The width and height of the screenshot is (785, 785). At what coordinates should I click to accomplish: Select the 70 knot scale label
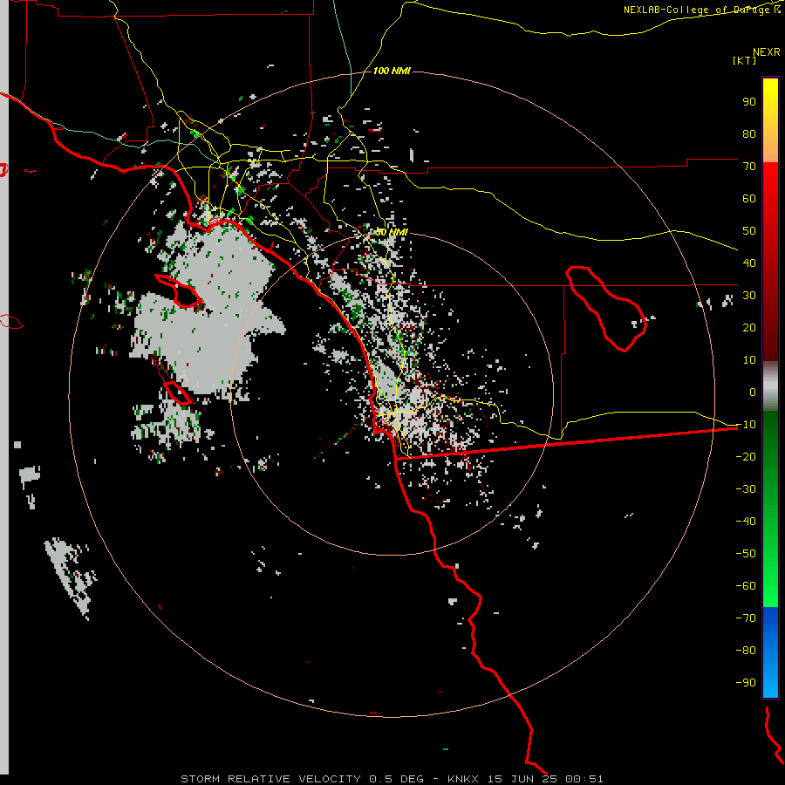(x=749, y=167)
